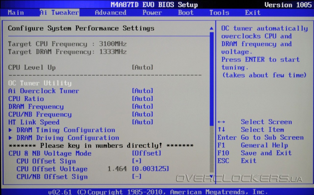Click the ESC Exit hint
This screenshot has height=195, width=314.
(237, 161)
